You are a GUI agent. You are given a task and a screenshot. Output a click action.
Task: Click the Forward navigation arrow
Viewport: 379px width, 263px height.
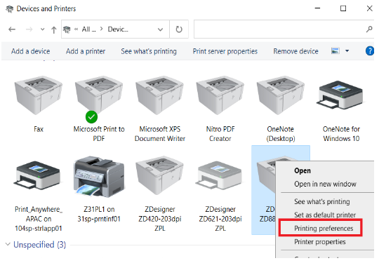[x=29, y=29]
